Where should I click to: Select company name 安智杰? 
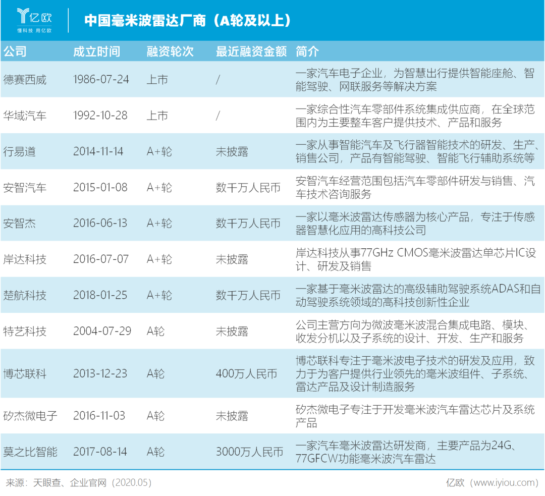tap(20, 223)
